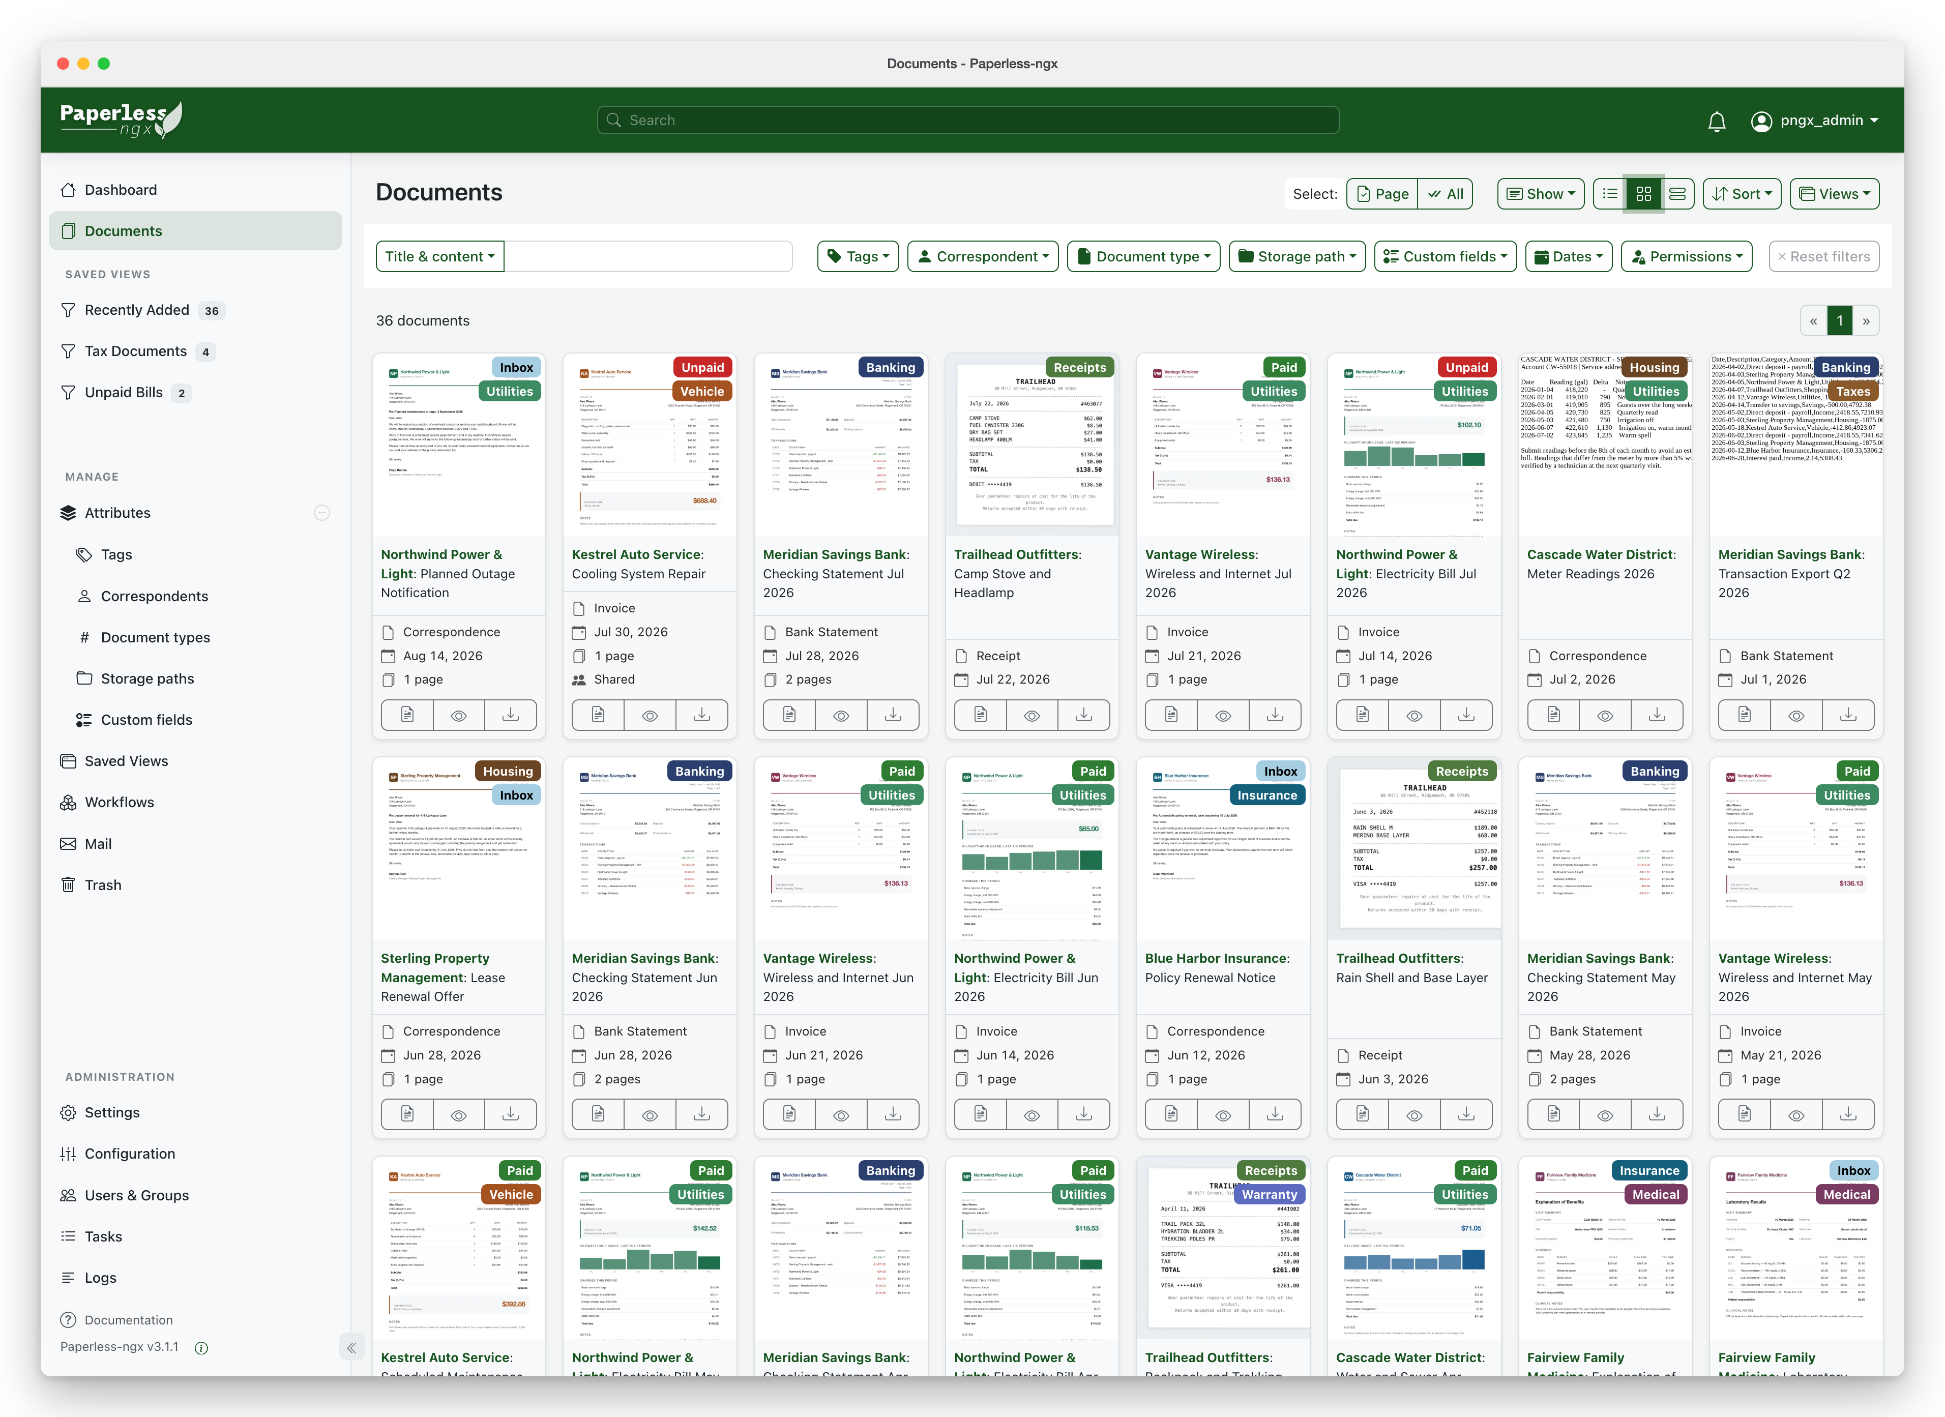Open the Title & content search mode dropdown
This screenshot has height=1417, width=1945.
click(440, 256)
